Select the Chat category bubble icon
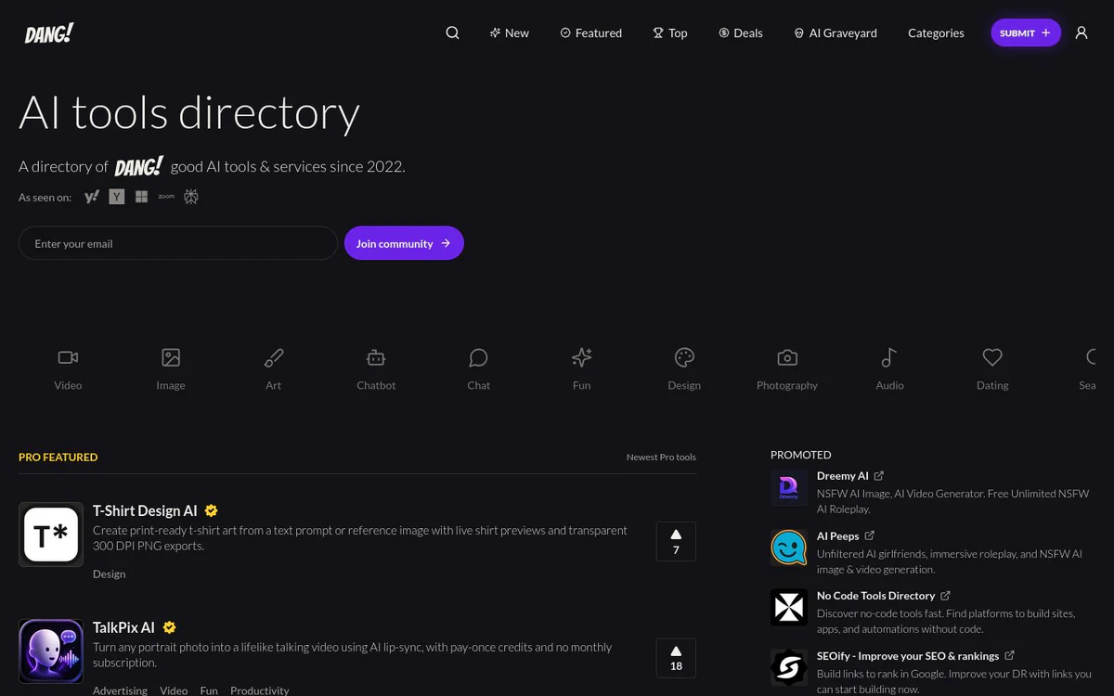1114x696 pixels. coord(479,357)
